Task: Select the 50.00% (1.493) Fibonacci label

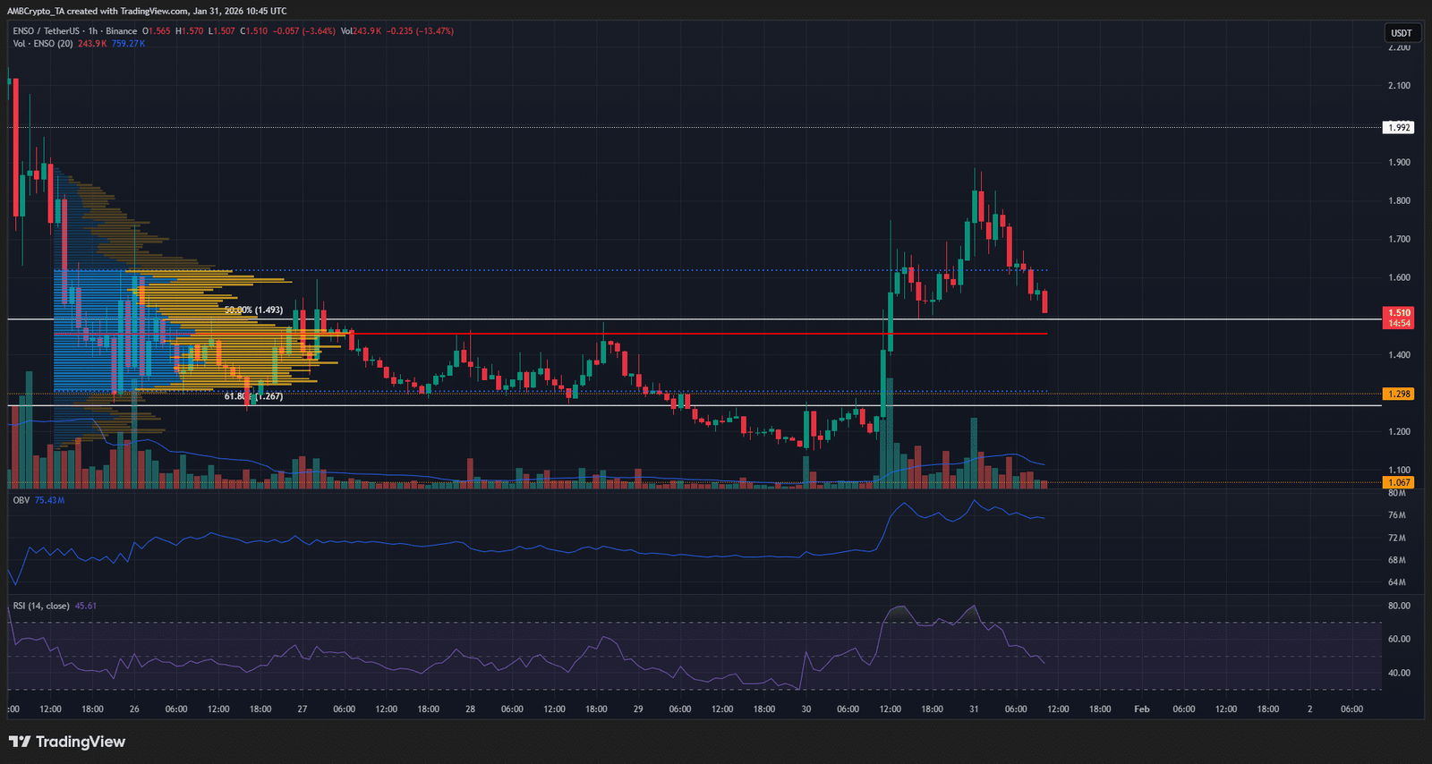Action: point(253,310)
